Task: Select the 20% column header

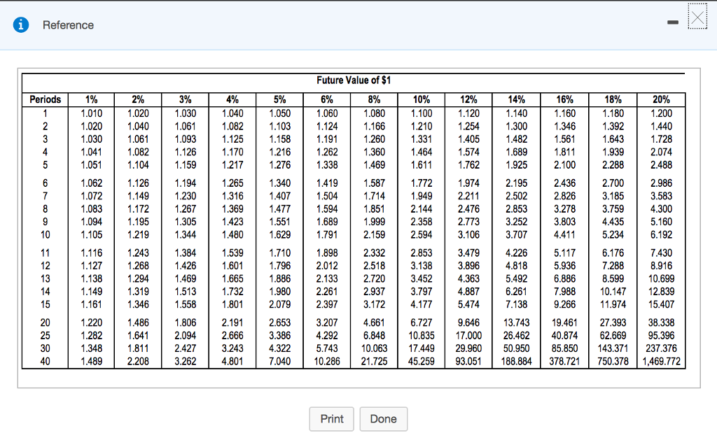Action: point(661,99)
